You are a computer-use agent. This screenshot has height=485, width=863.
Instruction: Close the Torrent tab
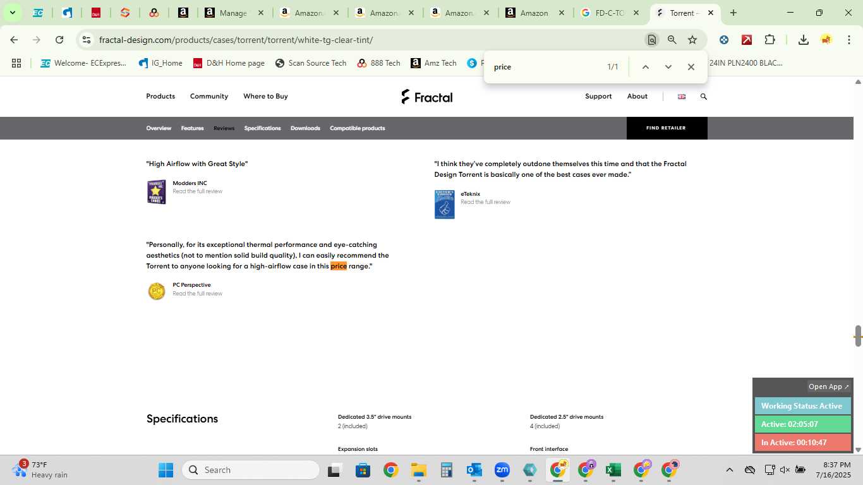pos(710,13)
